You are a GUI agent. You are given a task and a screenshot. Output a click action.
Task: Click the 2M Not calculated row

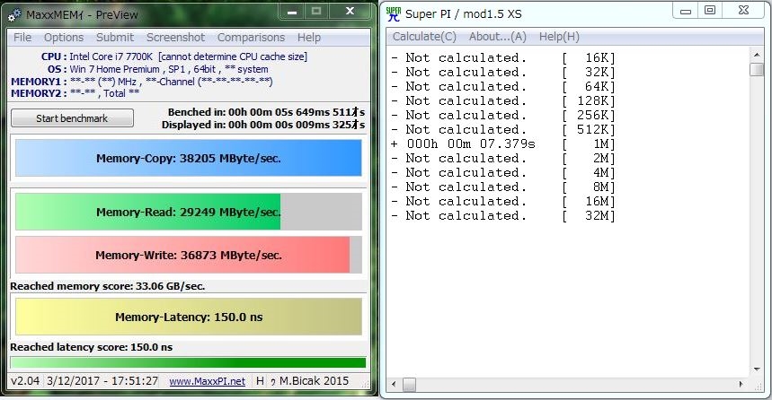(x=502, y=158)
